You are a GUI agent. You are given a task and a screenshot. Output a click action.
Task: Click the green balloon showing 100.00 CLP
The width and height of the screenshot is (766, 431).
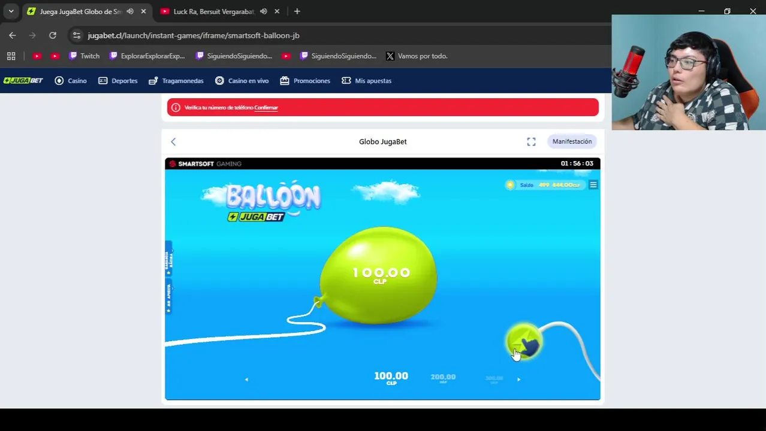379,276
